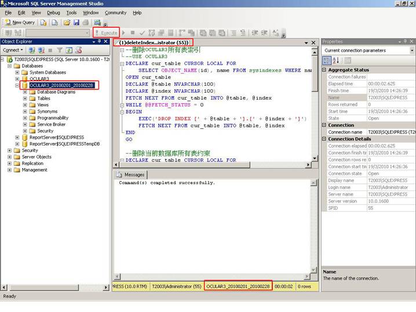Open the Help menu
The image size is (416, 312).
(137, 13)
